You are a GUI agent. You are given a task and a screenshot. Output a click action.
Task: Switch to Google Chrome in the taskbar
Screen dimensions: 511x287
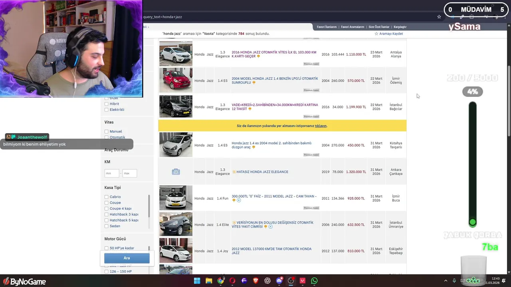point(220,281)
